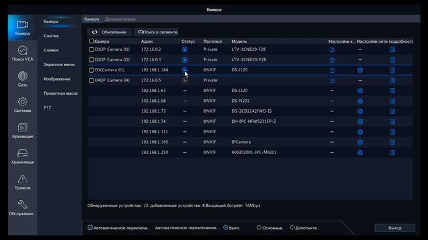Open the Хранилище storage section

coord(22,157)
